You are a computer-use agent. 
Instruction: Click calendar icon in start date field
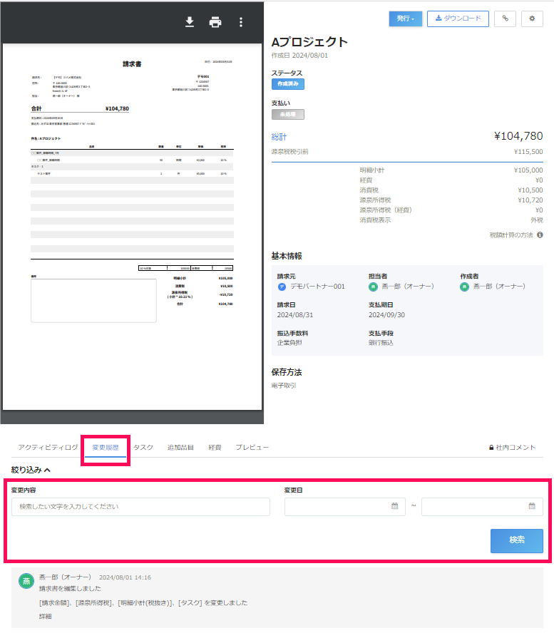click(395, 506)
